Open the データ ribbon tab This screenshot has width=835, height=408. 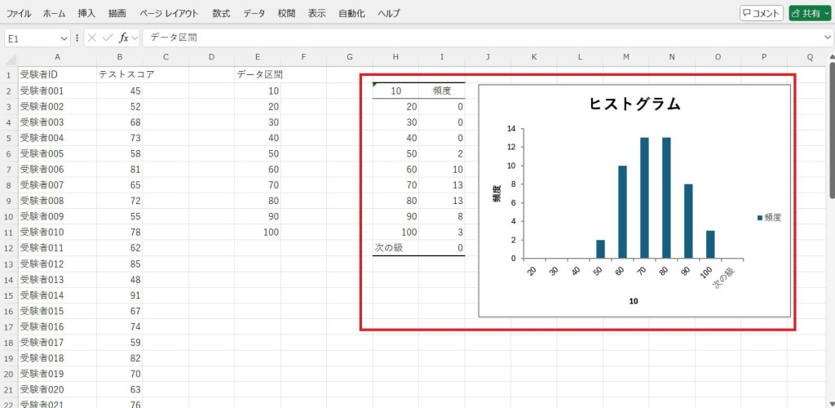[x=254, y=14]
